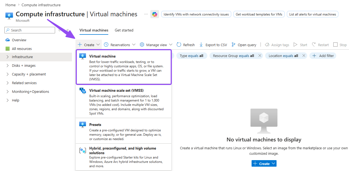349x171 pixels.
Task: Click the Refresh label in toolbar
Action: tap(189, 45)
